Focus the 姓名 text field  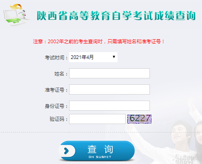click(109, 73)
